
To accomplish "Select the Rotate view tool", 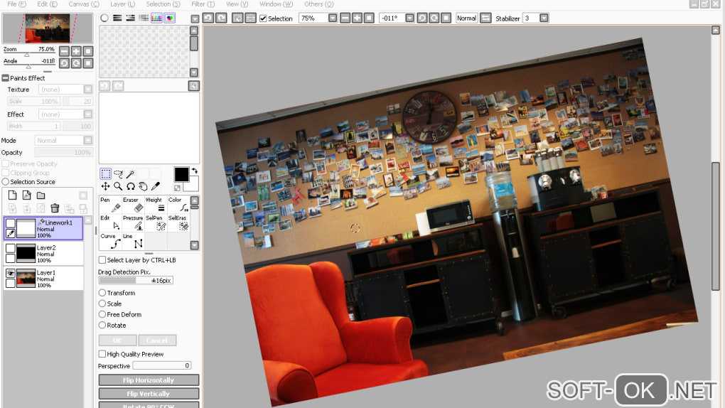I will [131, 186].
